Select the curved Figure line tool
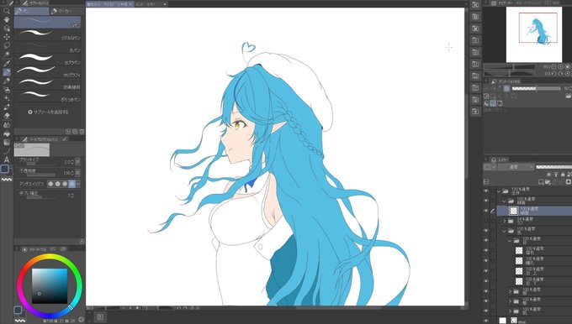Screen dimensions: 572x324 coord(7,151)
